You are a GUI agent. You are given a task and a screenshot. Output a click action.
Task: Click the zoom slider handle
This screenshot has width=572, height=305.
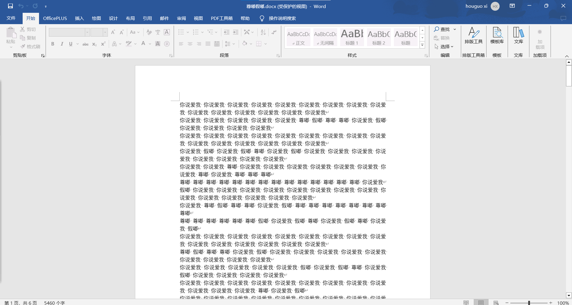[529, 303]
